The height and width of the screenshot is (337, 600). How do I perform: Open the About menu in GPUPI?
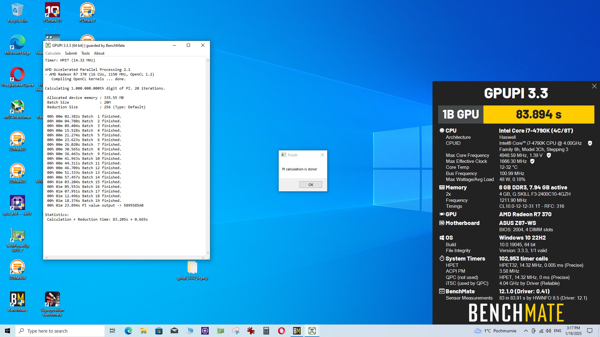(99, 53)
